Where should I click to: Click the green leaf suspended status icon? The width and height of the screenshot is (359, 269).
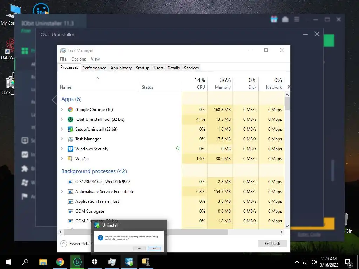coord(178,149)
